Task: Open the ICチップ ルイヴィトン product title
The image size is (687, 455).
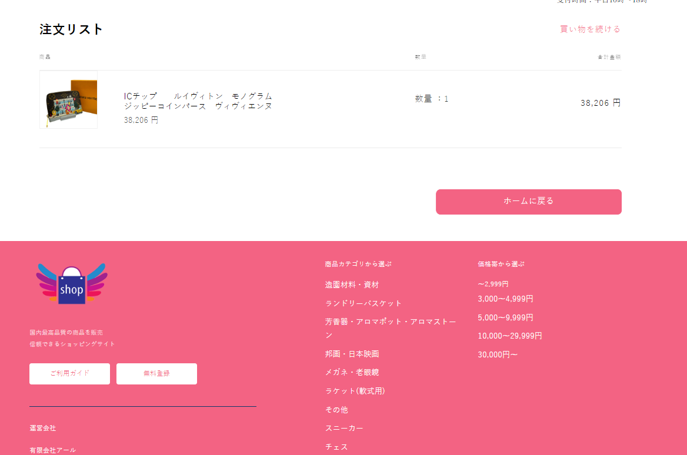Action: pyautogui.click(x=198, y=101)
